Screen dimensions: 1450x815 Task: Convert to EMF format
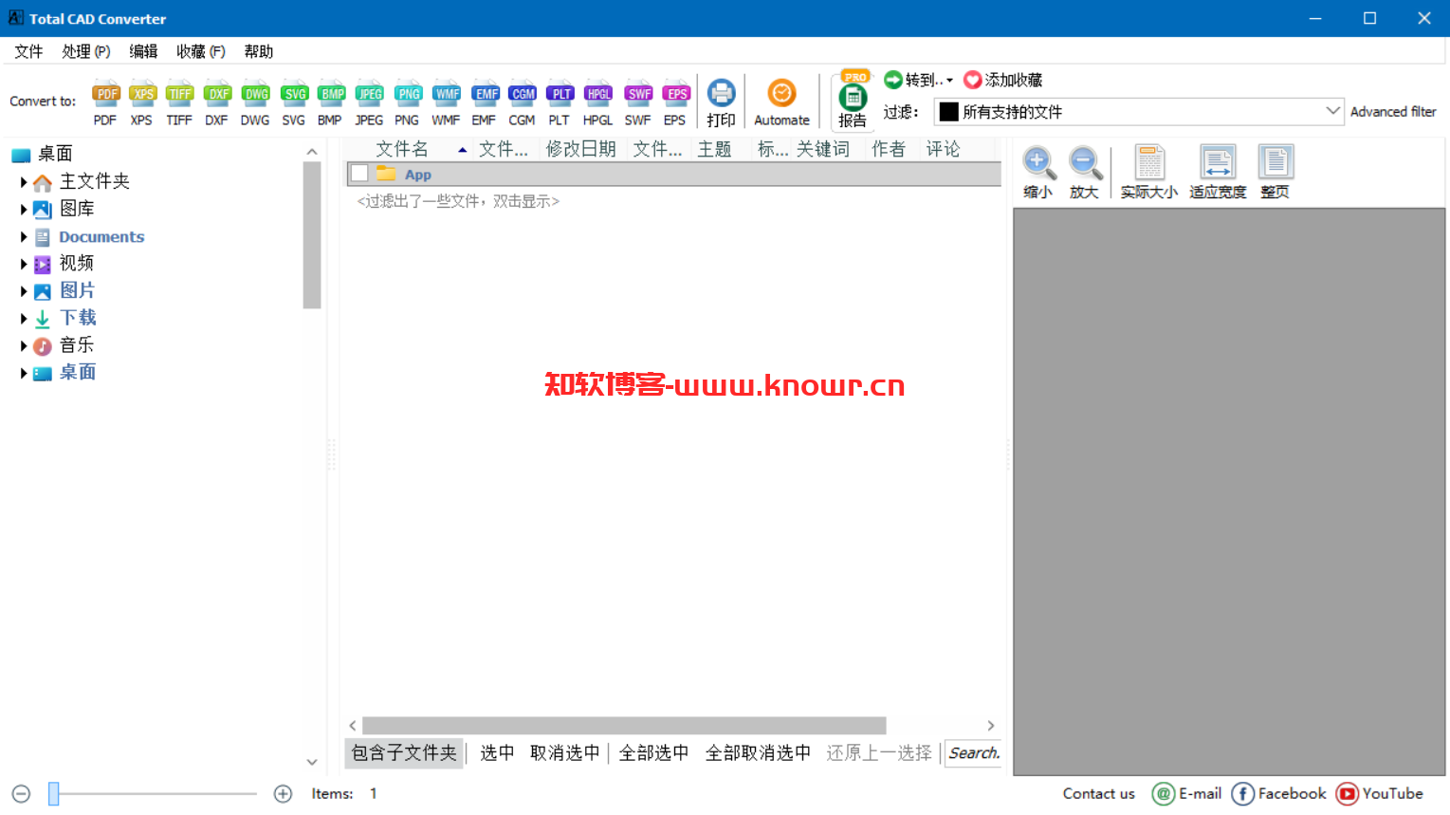[x=485, y=102]
